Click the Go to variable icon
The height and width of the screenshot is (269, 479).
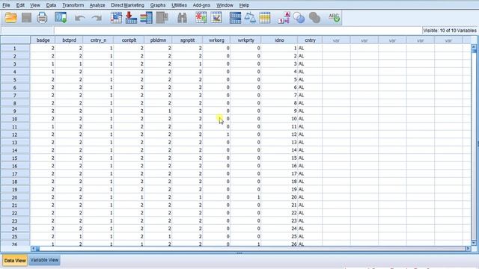pyautogui.click(x=131, y=18)
